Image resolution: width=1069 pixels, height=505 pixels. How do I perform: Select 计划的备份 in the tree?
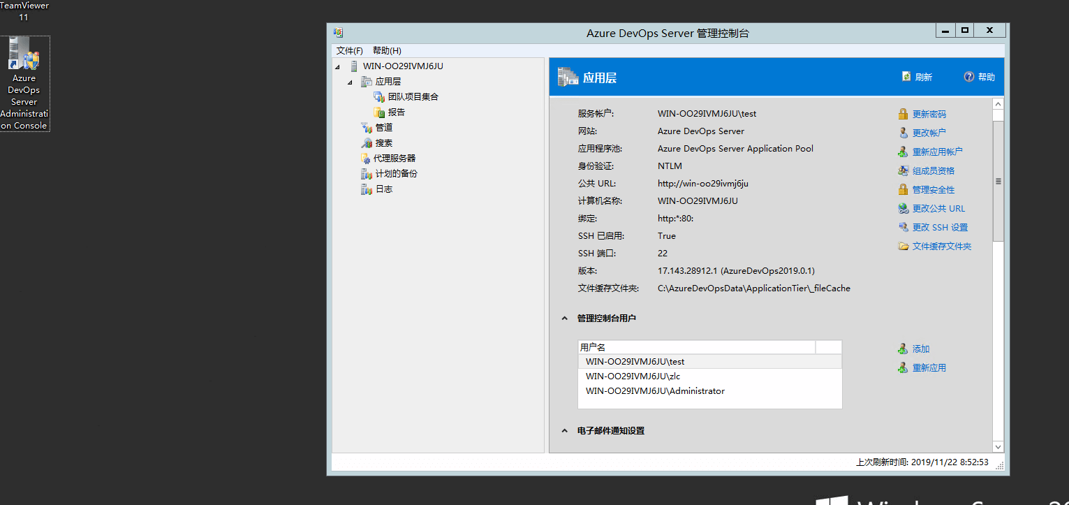pyautogui.click(x=396, y=173)
